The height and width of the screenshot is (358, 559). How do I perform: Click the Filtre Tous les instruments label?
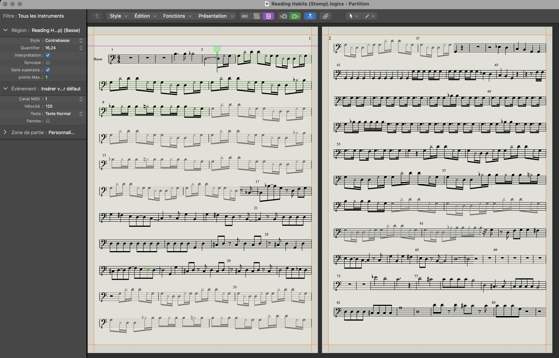coord(33,16)
